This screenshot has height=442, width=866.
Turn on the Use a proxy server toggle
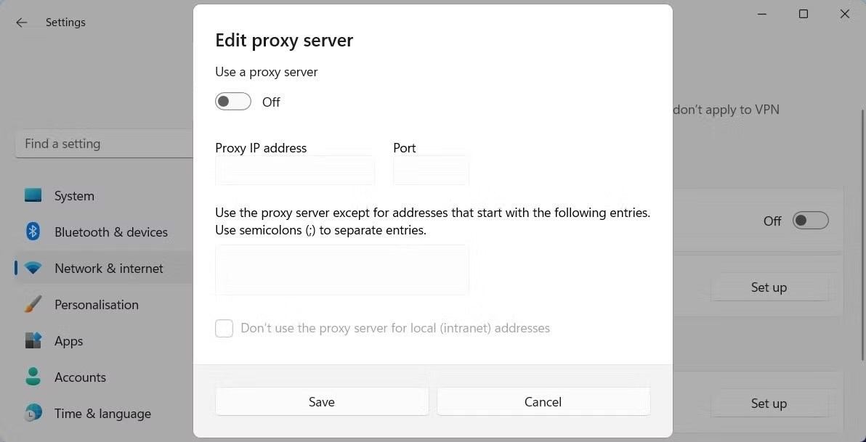point(233,102)
